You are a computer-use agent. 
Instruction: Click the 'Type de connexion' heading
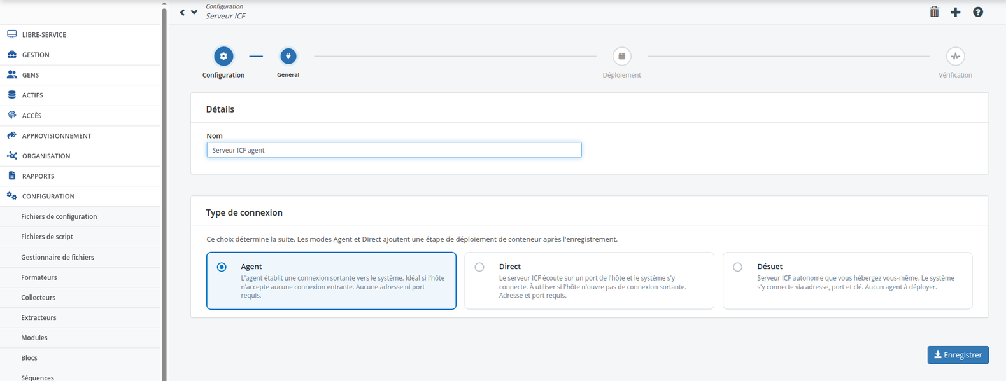(244, 212)
